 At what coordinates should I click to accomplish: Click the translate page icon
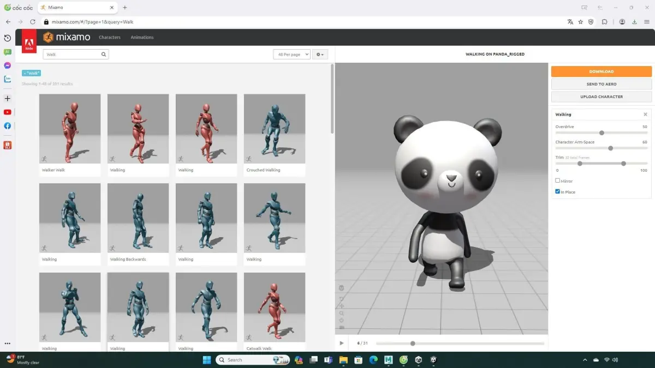570,22
